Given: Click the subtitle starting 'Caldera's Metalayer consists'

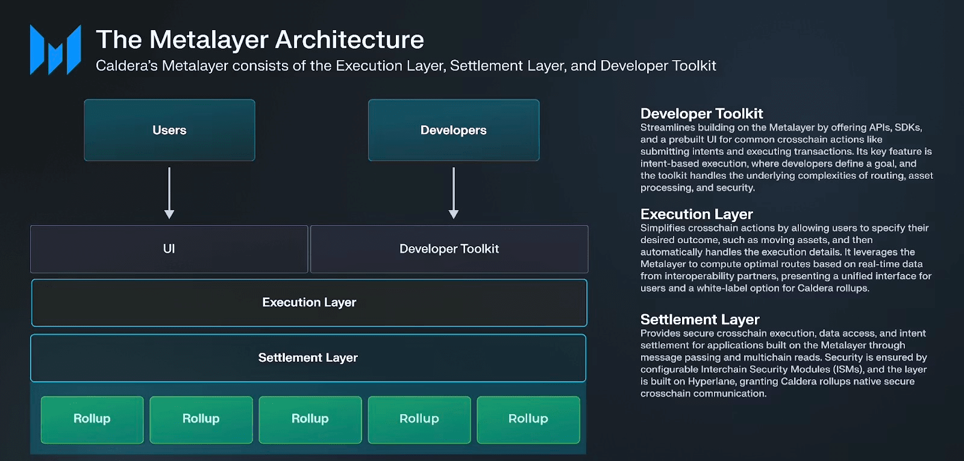Looking at the screenshot, I should point(405,66).
